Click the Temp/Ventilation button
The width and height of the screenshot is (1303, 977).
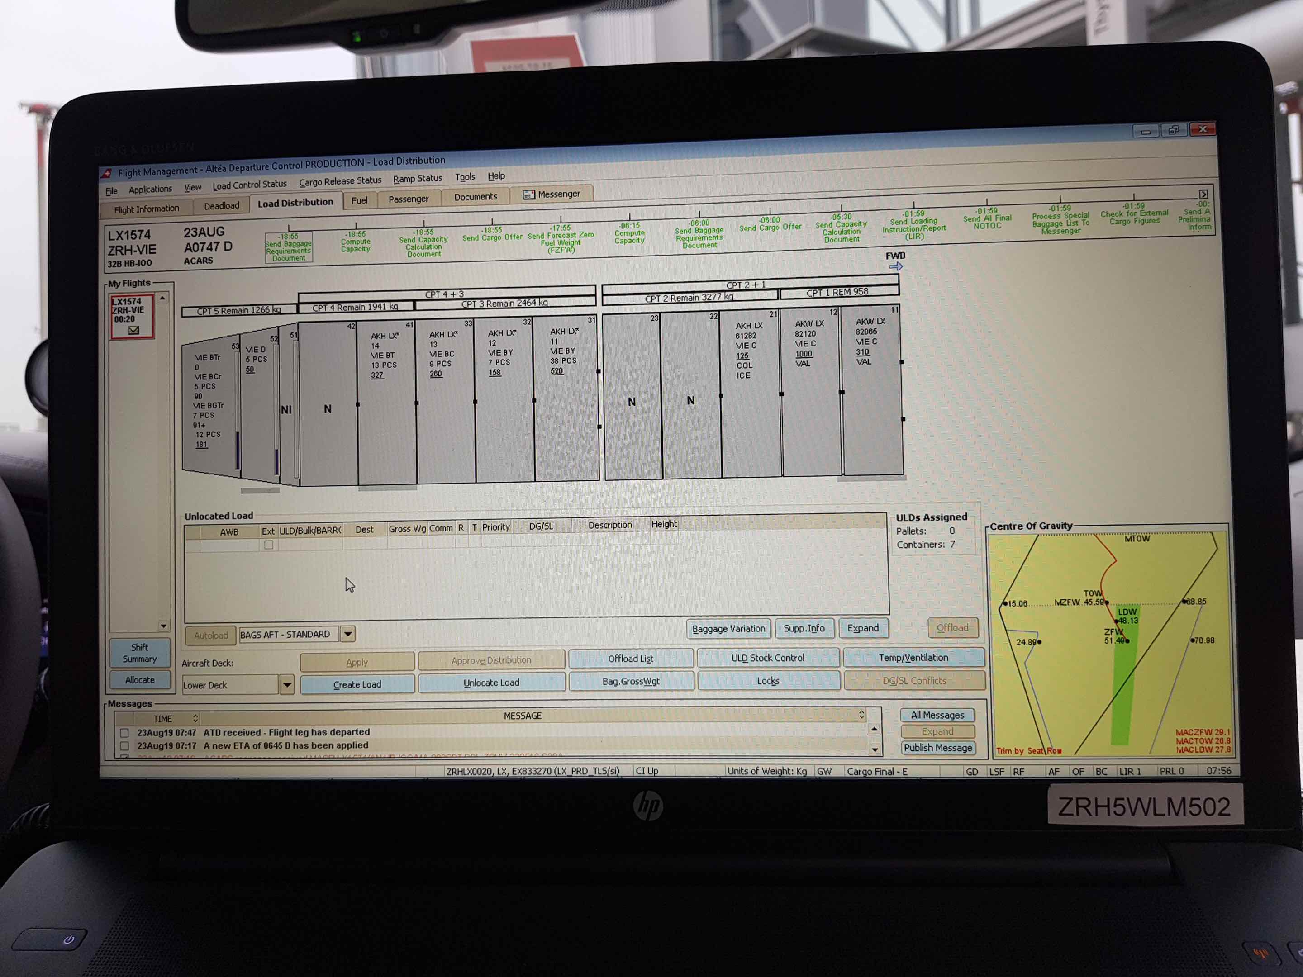(x=913, y=657)
